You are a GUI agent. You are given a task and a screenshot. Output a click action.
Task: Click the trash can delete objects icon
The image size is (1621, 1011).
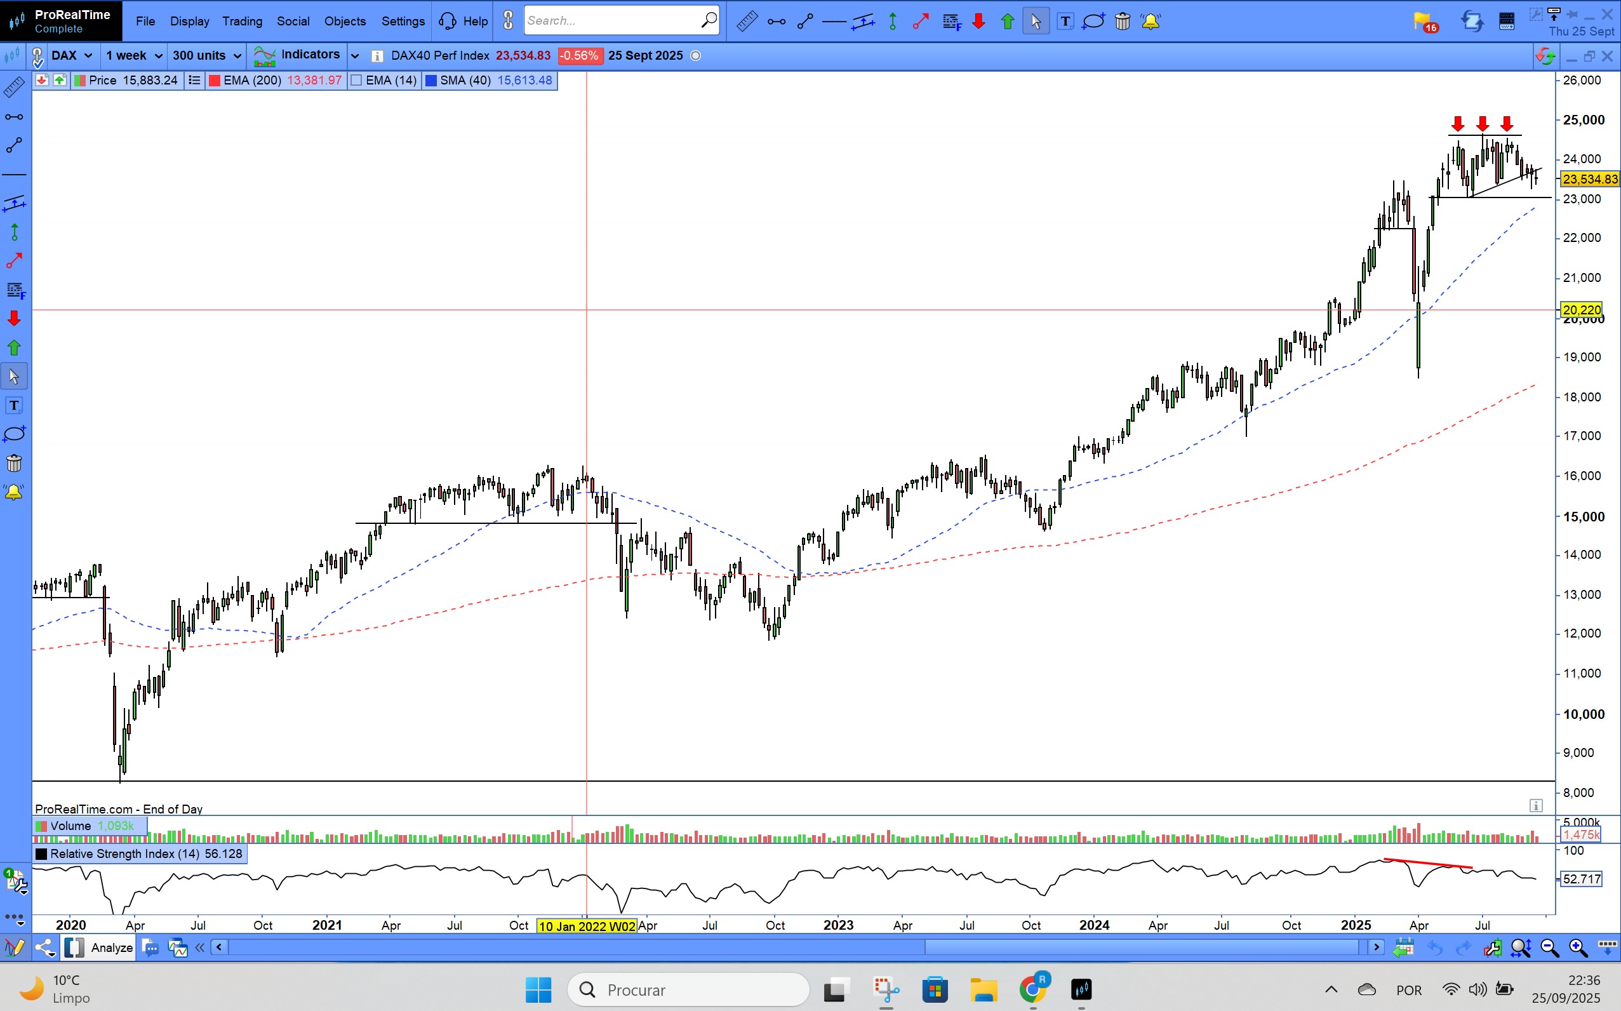pos(1123,22)
